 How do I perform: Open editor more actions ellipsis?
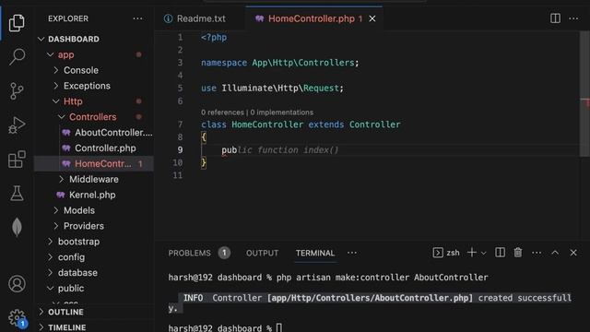tap(573, 18)
